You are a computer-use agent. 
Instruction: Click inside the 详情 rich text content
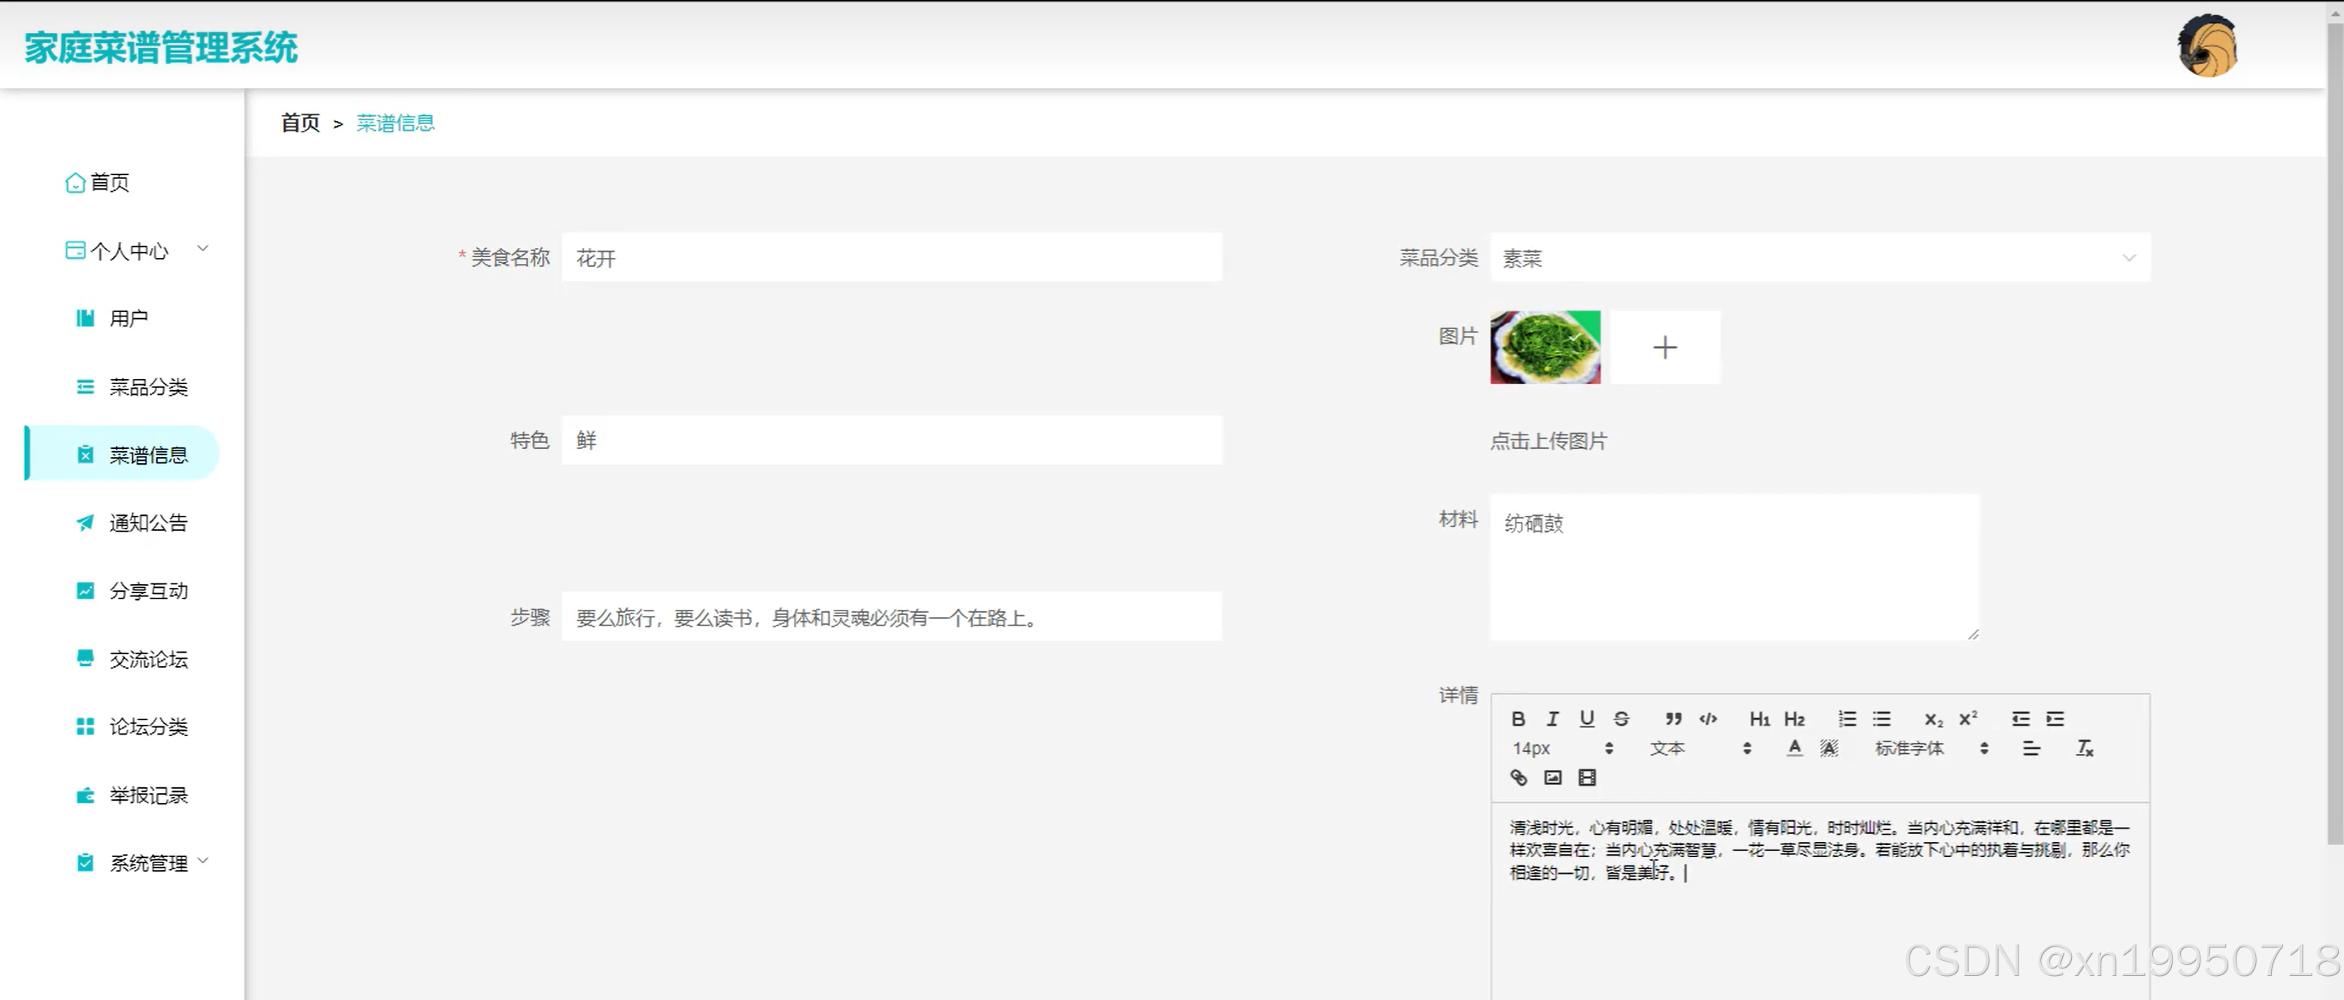click(1820, 901)
